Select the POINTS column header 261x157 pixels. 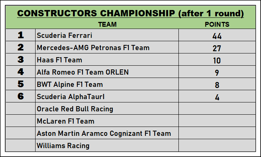[217, 25]
